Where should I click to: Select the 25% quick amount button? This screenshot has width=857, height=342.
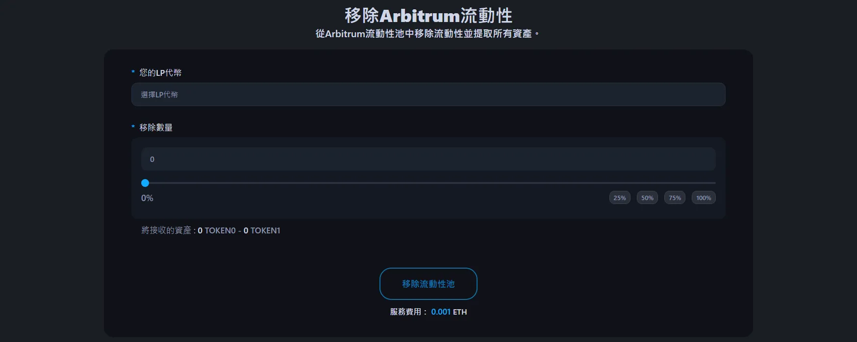(620, 198)
